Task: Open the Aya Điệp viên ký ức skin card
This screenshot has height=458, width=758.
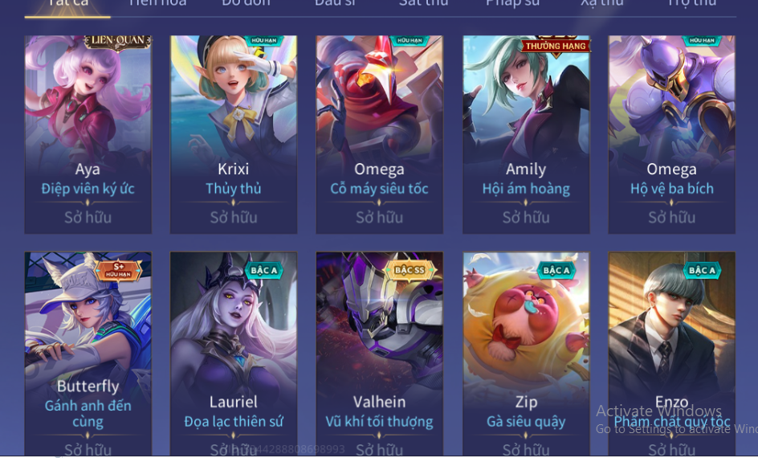Action: (88, 134)
